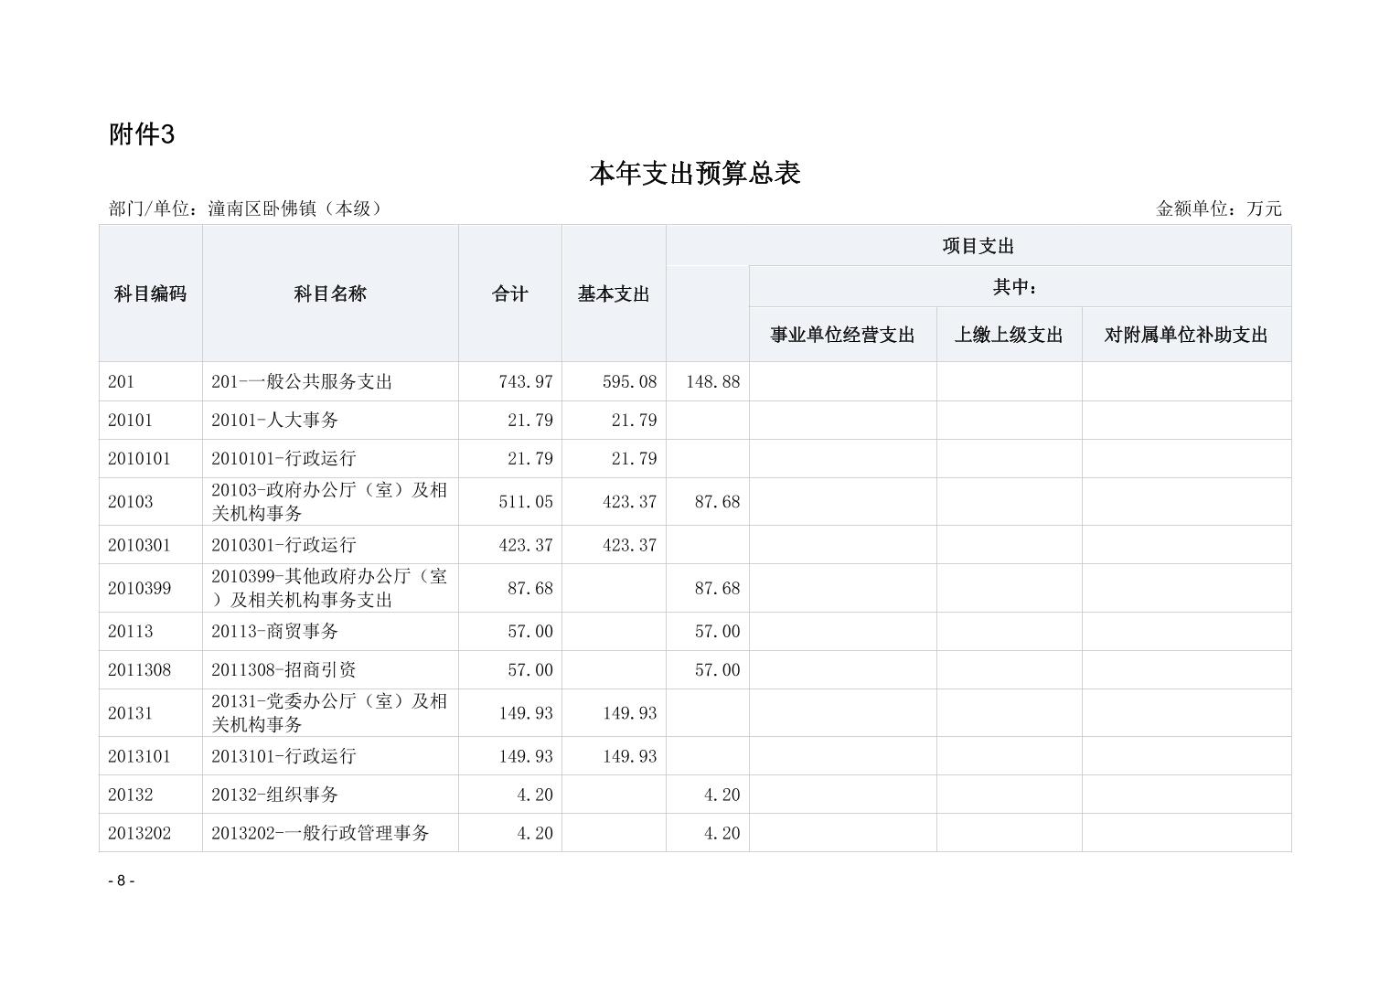The height and width of the screenshot is (982, 1390).
Task: Click the 科目编码 column header
Action: [x=151, y=294]
